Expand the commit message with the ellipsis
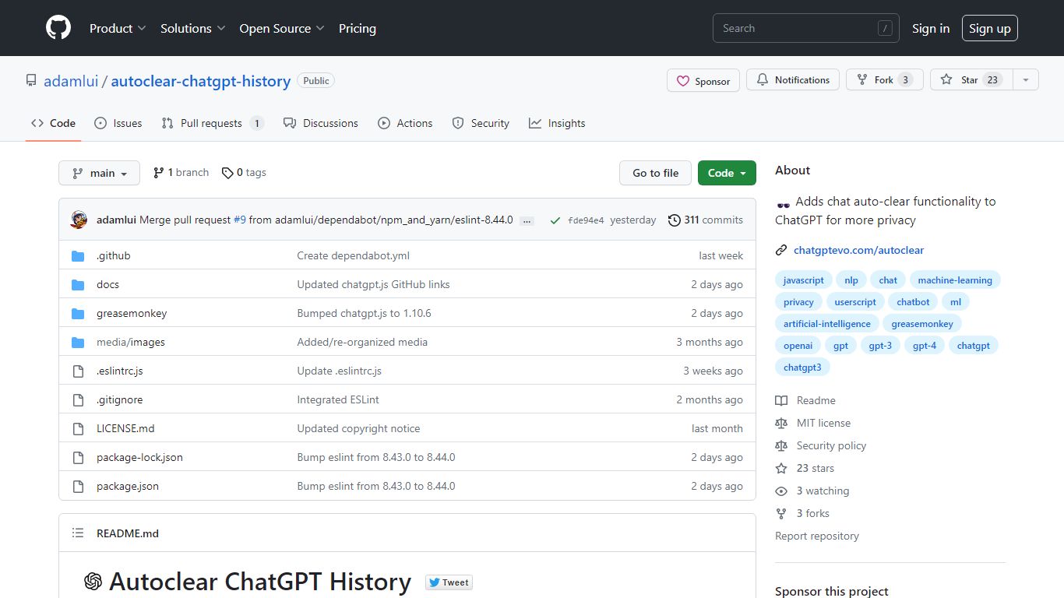Viewport: 1064px width, 598px height. [527, 220]
